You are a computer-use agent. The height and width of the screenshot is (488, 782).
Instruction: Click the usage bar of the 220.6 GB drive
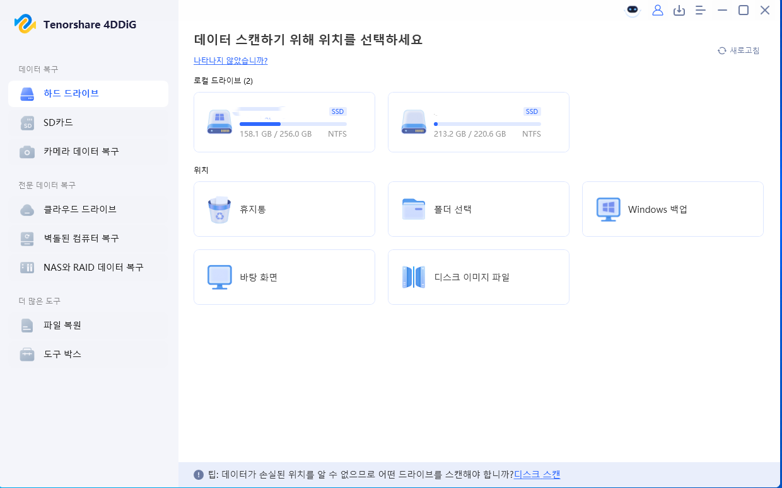[487, 124]
